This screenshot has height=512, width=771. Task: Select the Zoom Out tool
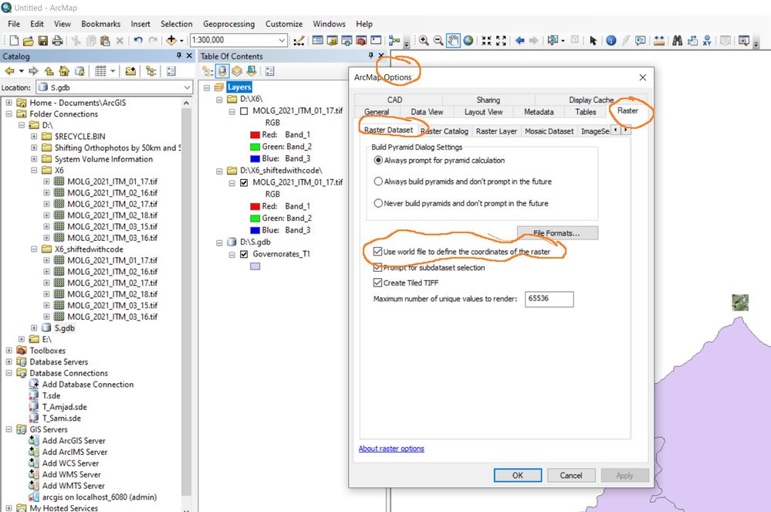click(x=438, y=40)
